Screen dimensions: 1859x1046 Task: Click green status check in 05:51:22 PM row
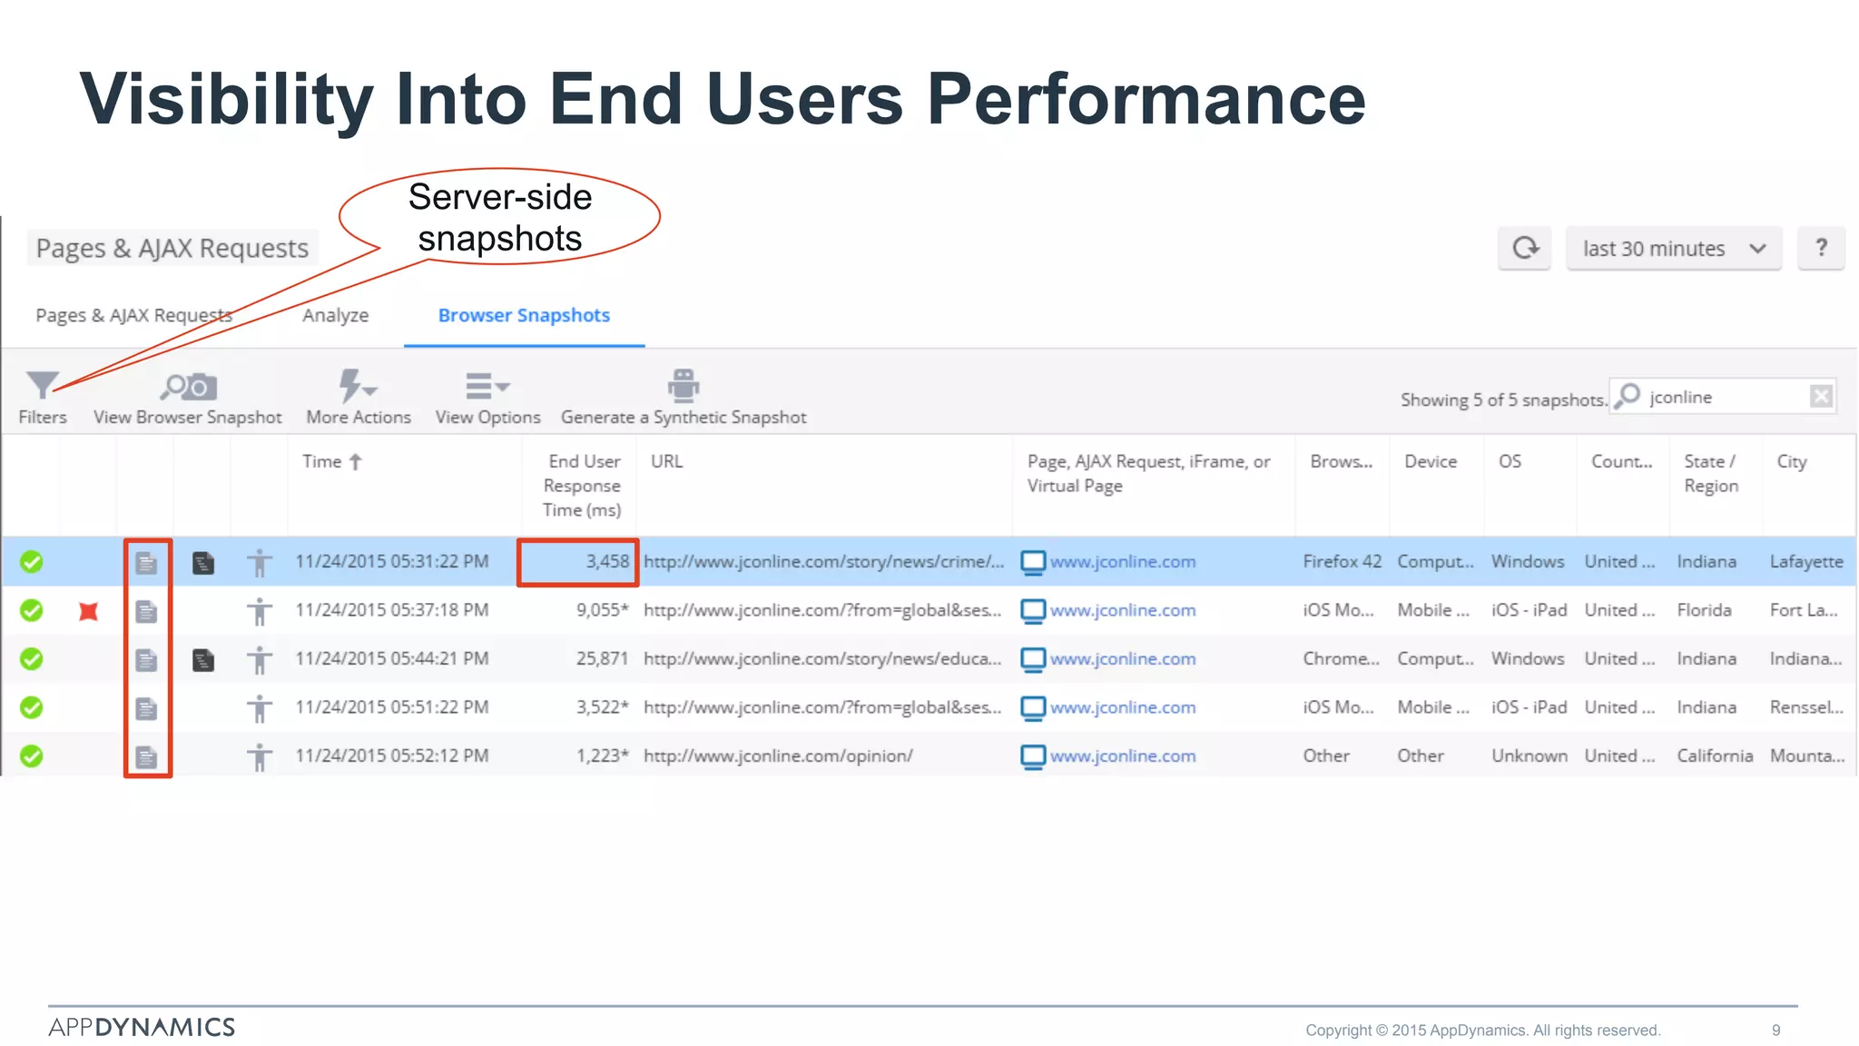click(32, 707)
